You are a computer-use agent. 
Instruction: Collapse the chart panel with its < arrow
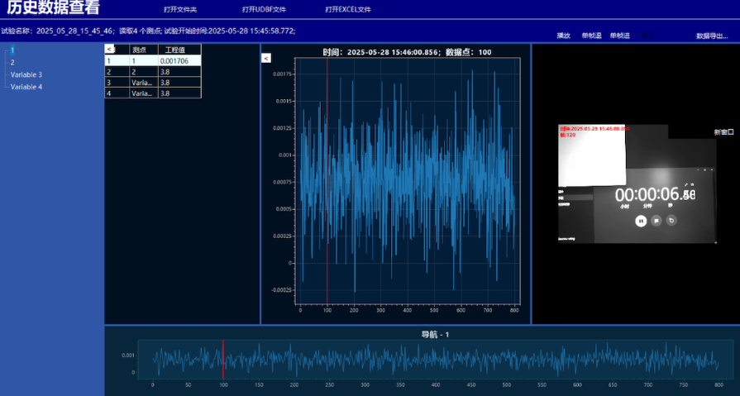tap(266, 58)
